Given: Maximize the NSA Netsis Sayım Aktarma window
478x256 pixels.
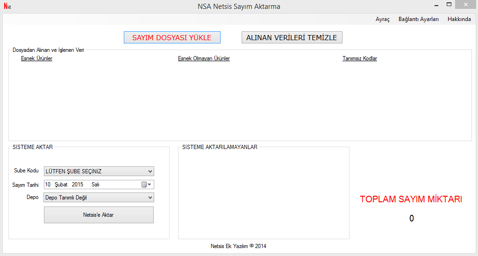Looking at the screenshot, I should 449,4.
